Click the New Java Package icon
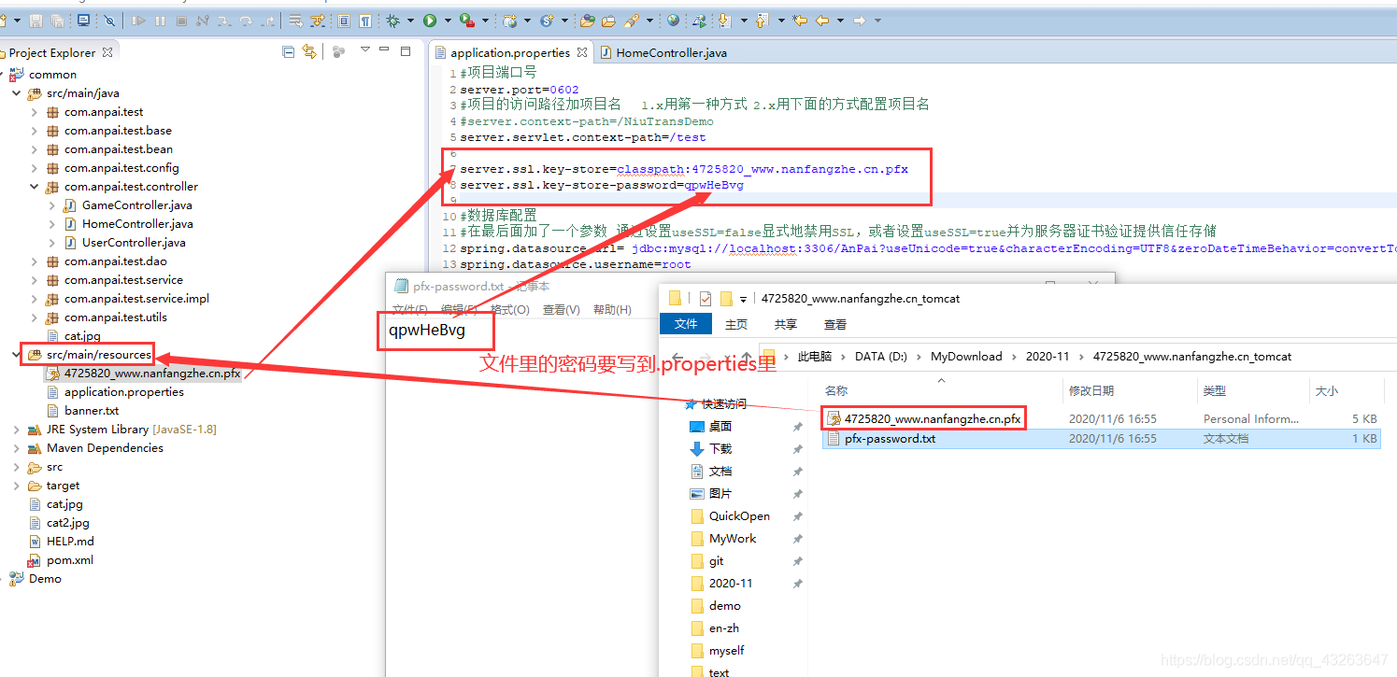 tap(510, 21)
